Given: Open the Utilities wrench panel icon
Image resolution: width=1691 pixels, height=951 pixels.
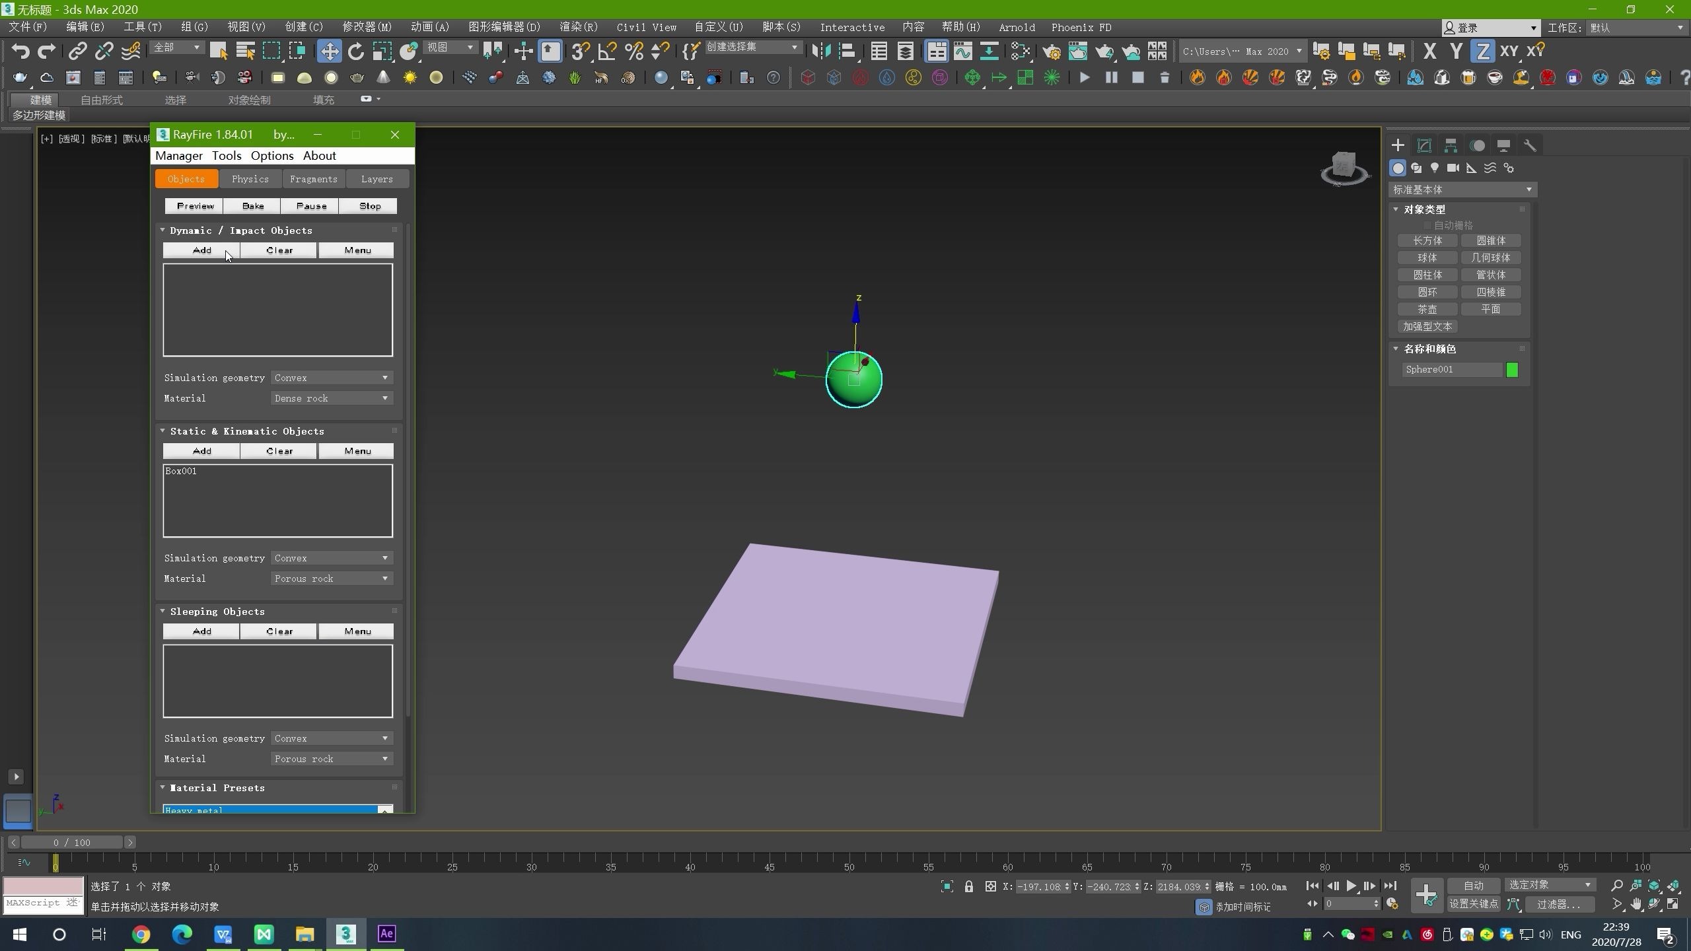Looking at the screenshot, I should (1530, 145).
